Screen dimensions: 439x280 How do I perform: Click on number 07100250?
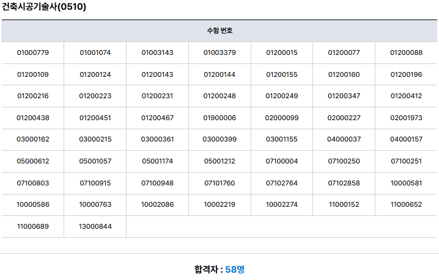pyautogui.click(x=344, y=161)
